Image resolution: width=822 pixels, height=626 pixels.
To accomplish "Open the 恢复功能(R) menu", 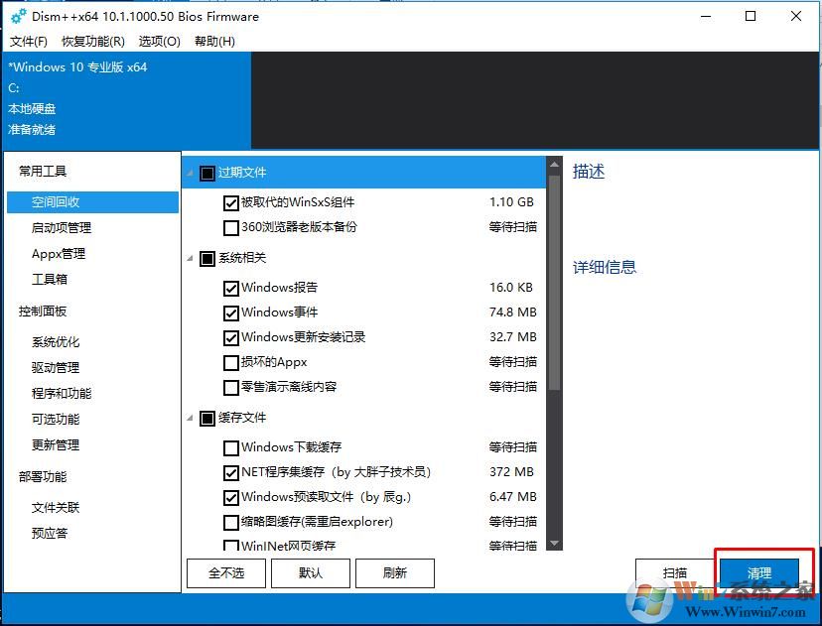I will (92, 42).
